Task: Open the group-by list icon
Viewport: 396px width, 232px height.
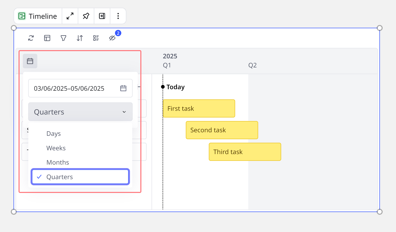Action: point(96,38)
